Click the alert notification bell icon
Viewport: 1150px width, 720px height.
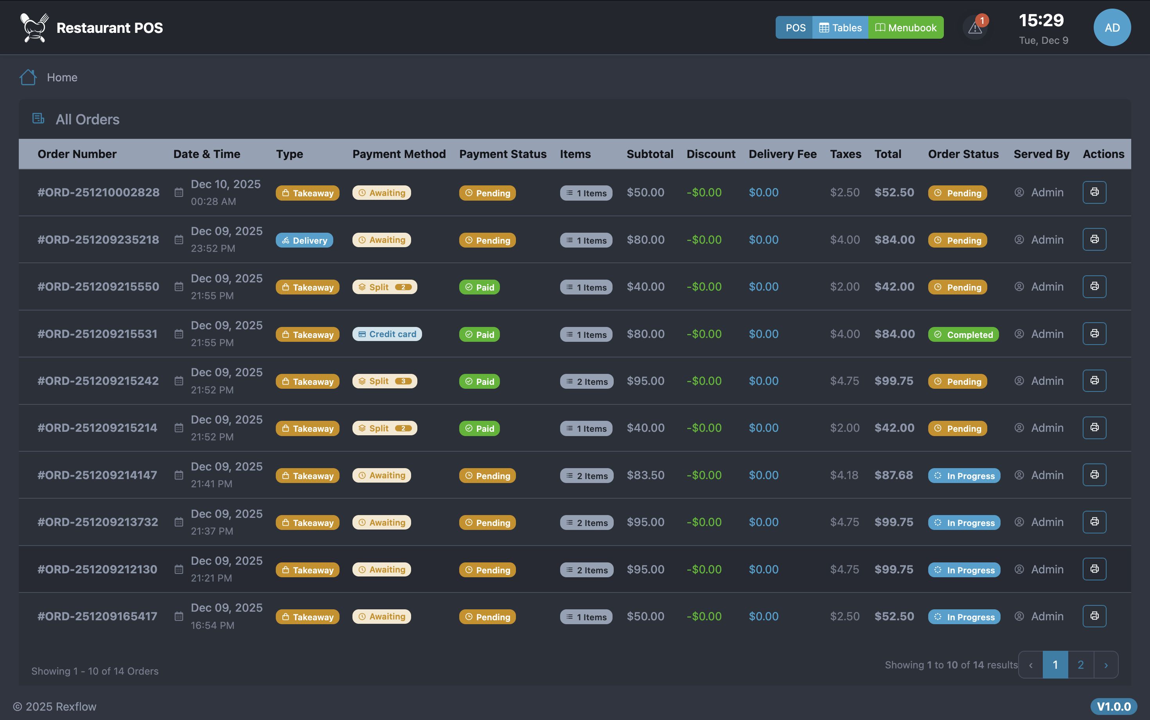tap(975, 28)
